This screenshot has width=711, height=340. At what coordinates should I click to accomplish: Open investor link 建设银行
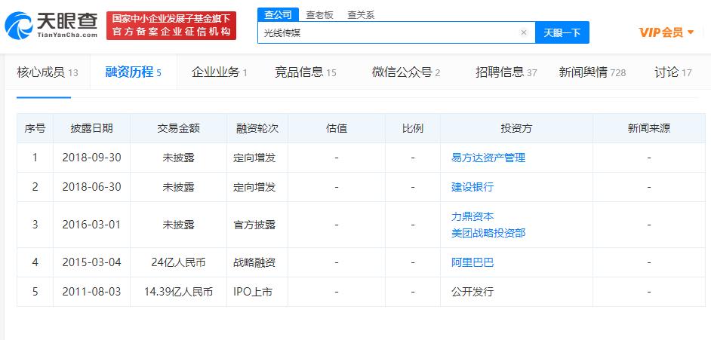tap(472, 187)
